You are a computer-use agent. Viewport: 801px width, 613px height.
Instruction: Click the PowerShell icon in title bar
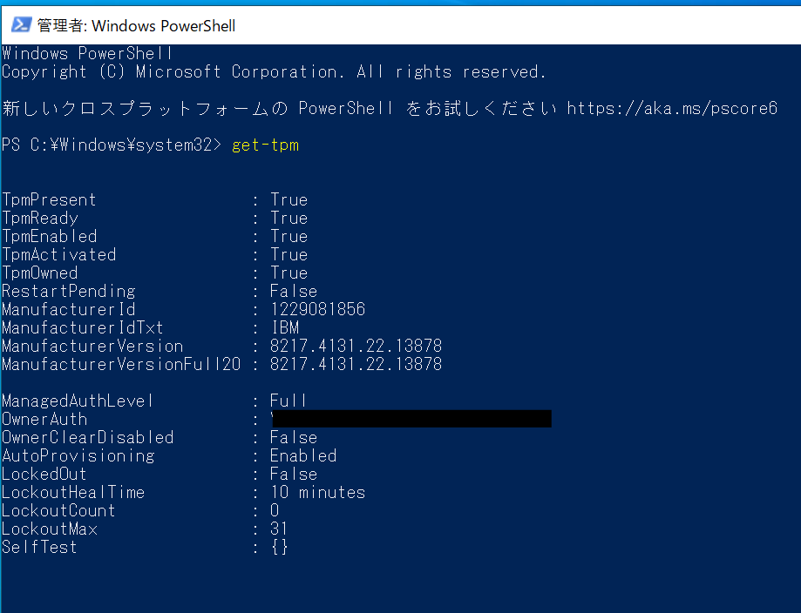22,24
